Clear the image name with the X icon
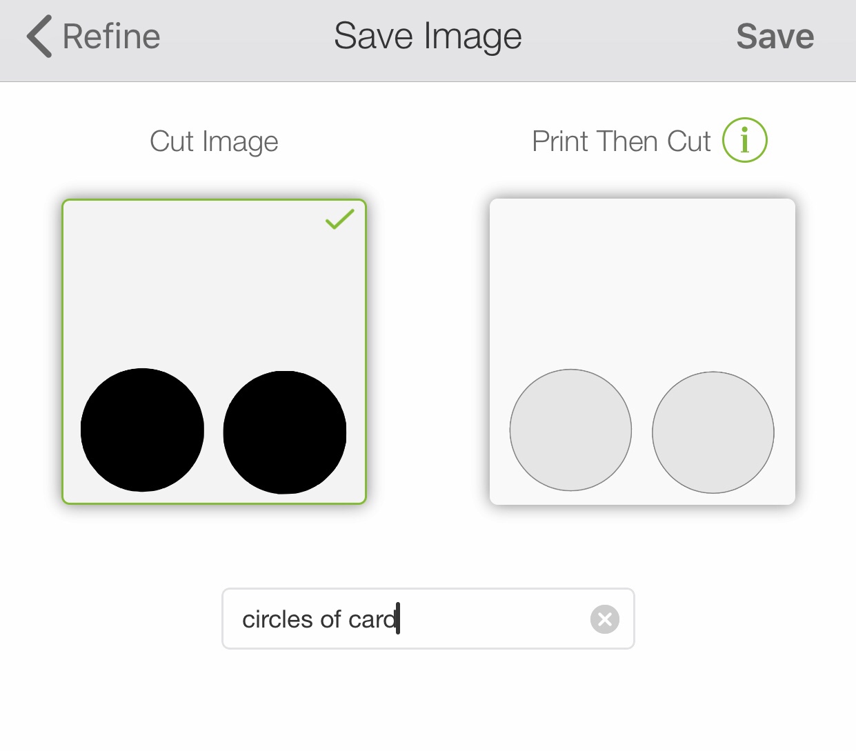The width and height of the screenshot is (856, 751). (605, 619)
